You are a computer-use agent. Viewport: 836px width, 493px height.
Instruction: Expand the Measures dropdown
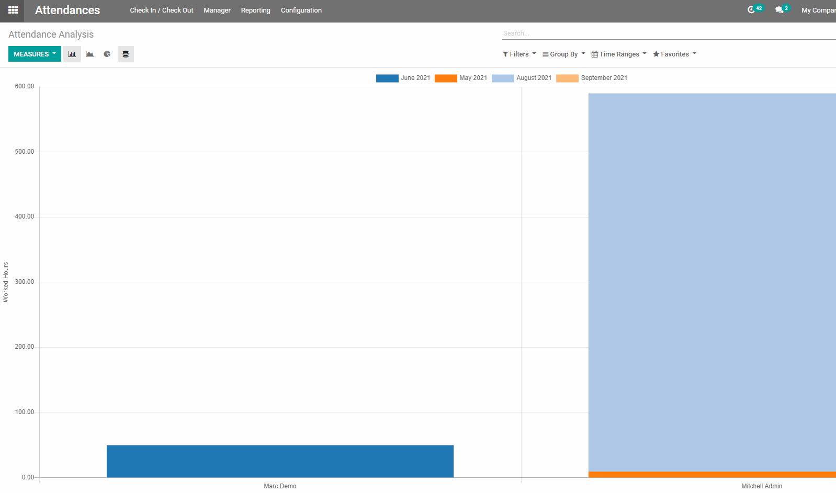tap(35, 54)
